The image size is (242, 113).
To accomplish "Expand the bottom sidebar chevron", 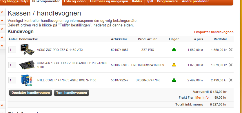I will point(2,105).
